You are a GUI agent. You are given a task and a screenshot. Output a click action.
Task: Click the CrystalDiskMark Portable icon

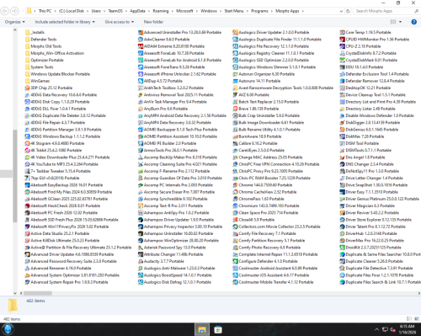[343, 60]
